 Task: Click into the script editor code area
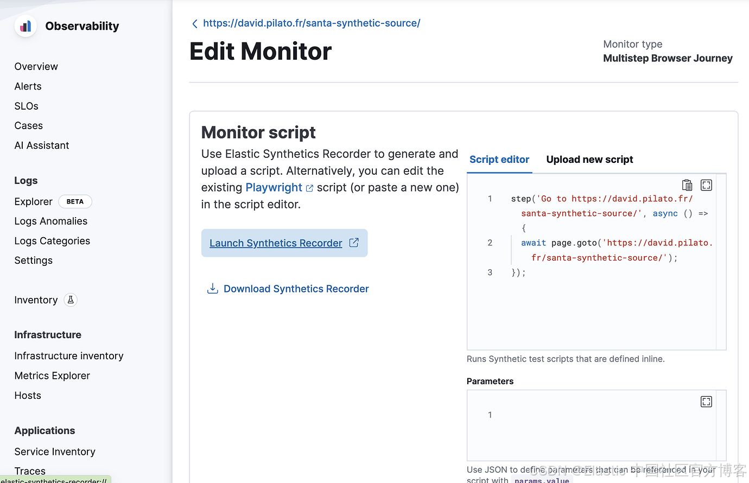tap(596, 262)
